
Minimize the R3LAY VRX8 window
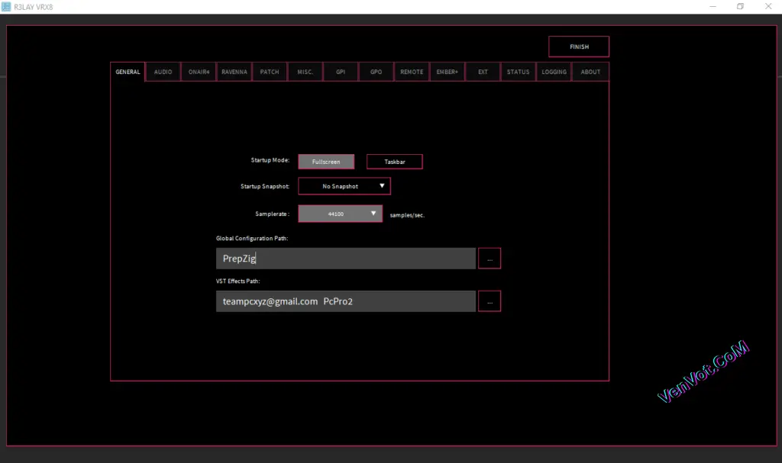[713, 6]
